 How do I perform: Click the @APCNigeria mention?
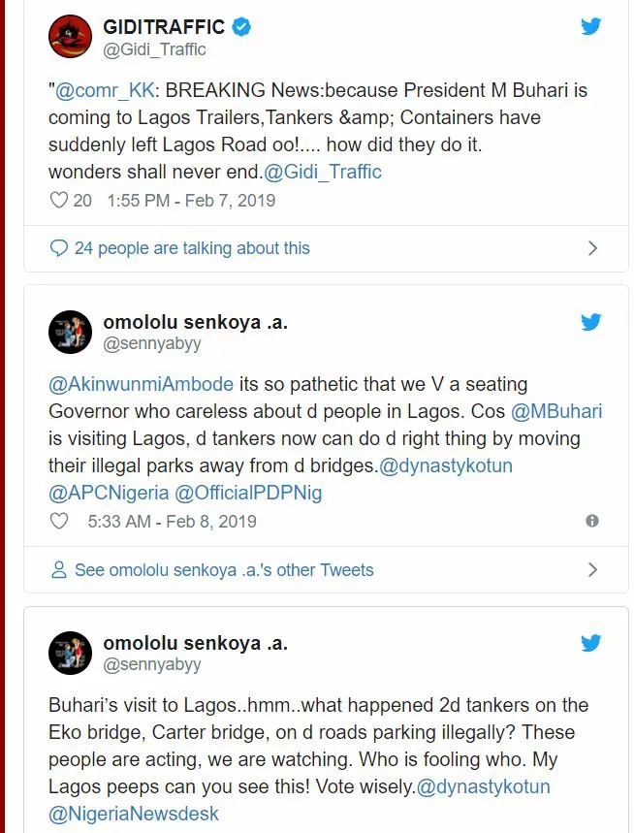pyautogui.click(x=109, y=493)
